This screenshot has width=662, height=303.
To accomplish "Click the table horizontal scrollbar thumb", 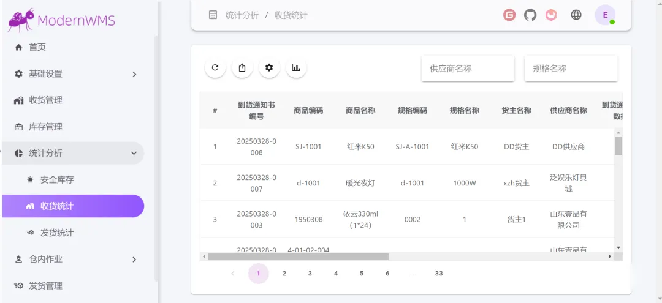I will pos(298,256).
